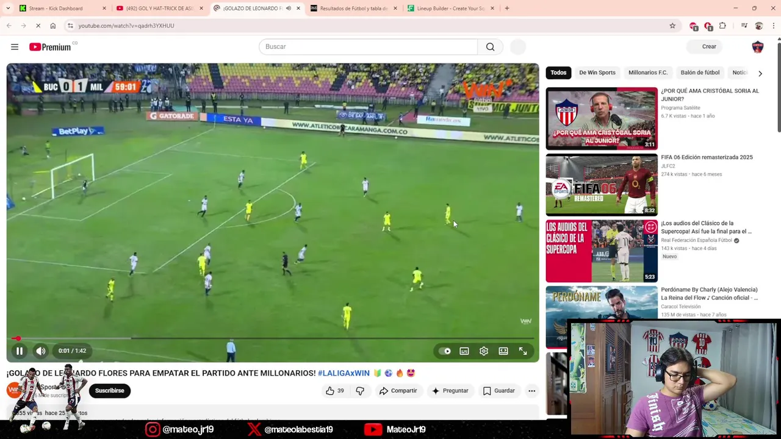This screenshot has width=781, height=439.
Task: Click the Programa Satélite channel name
Action: 680,108
